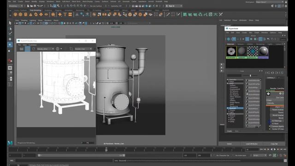Click the Copy Tab button
This screenshot has width=295, height=166.
(x=274, y=144)
